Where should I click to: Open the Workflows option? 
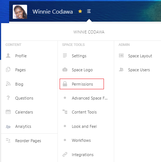81,140
